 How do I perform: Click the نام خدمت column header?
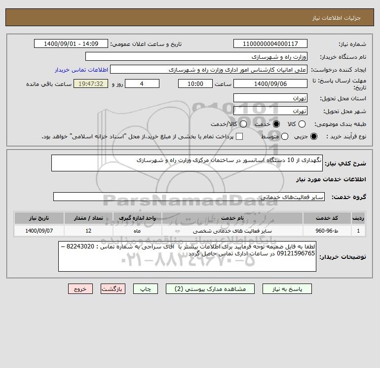click(x=232, y=218)
